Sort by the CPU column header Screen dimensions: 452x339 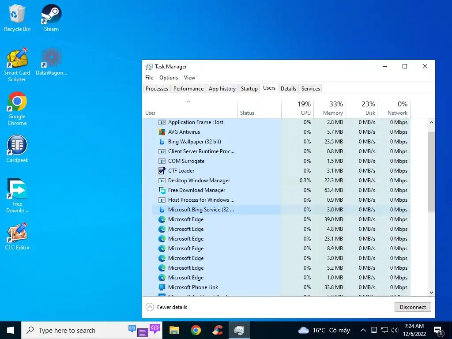(x=298, y=108)
